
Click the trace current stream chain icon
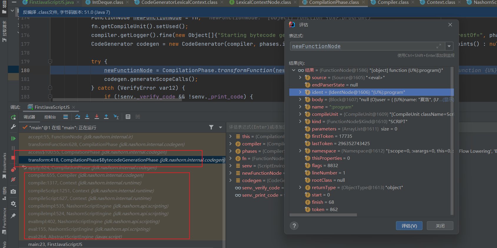tap(138, 117)
